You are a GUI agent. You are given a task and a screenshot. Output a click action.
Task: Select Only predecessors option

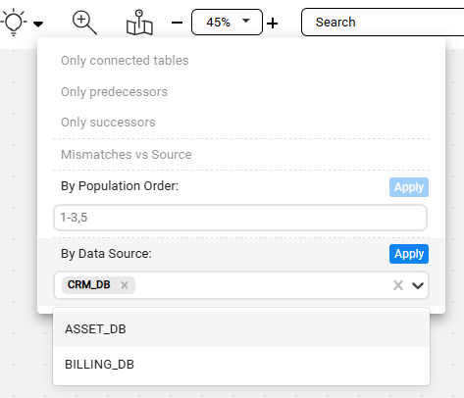click(x=114, y=92)
